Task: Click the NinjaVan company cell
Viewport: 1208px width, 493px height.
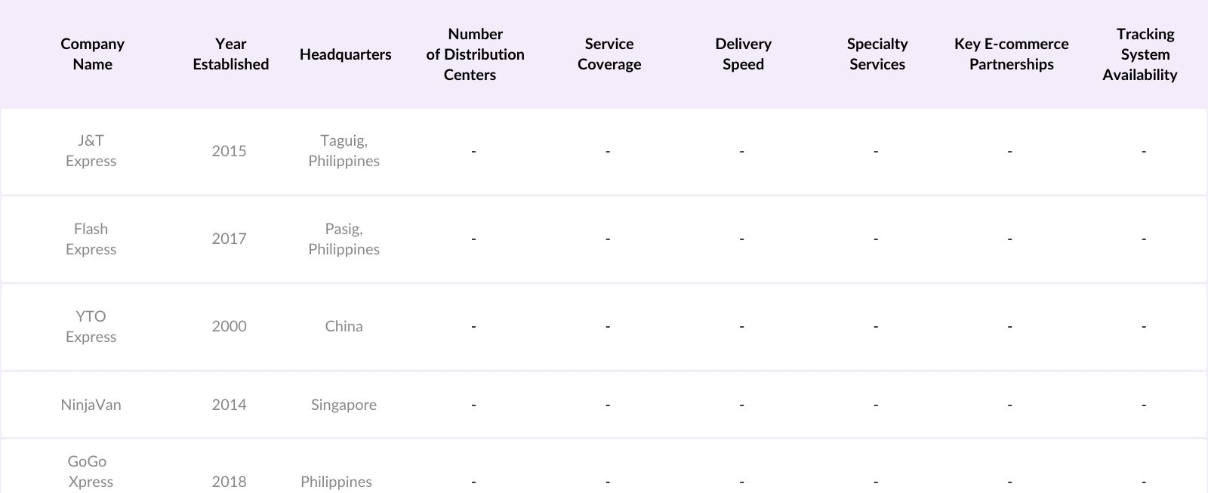Action: [91, 405]
